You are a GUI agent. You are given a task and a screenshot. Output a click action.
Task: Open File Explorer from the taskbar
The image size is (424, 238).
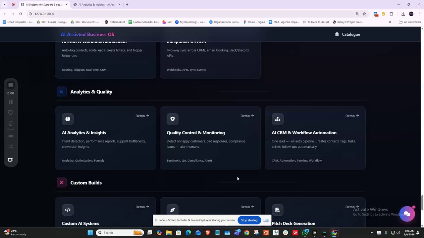[169, 233]
